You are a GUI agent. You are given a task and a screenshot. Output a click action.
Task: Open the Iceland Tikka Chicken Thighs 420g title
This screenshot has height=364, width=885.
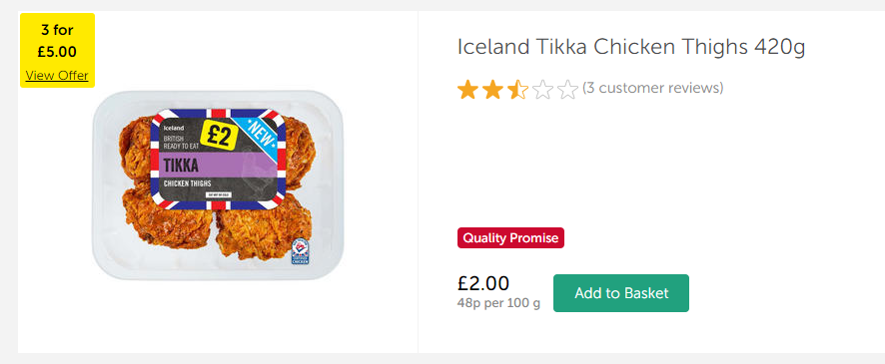(631, 47)
